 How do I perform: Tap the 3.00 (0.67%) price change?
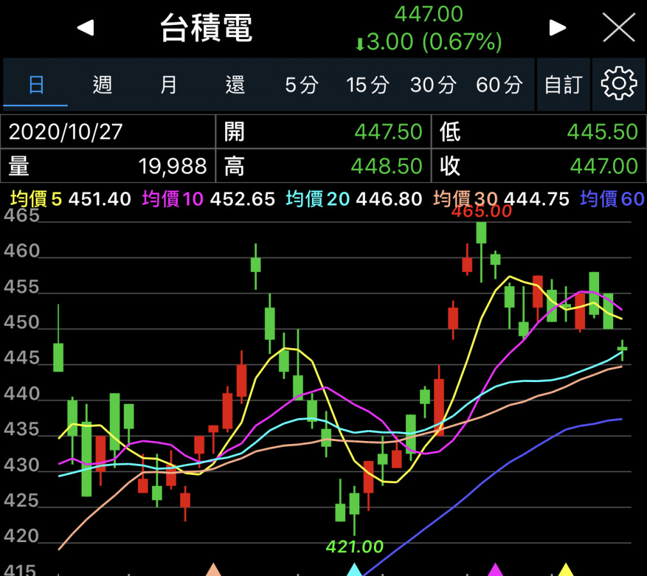[429, 42]
